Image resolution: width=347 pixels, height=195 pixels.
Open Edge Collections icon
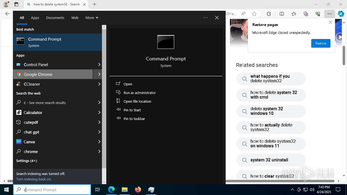[306, 14]
